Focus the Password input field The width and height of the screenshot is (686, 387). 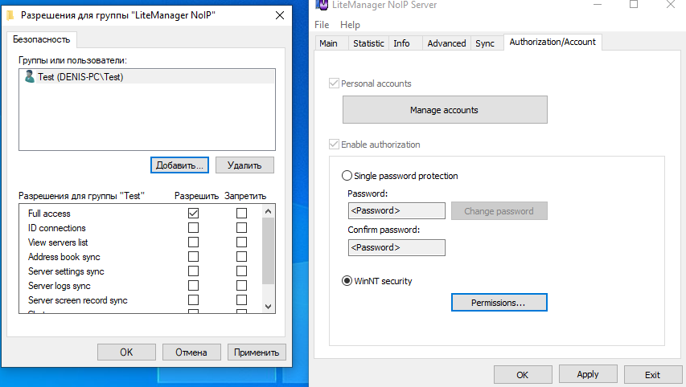(396, 210)
